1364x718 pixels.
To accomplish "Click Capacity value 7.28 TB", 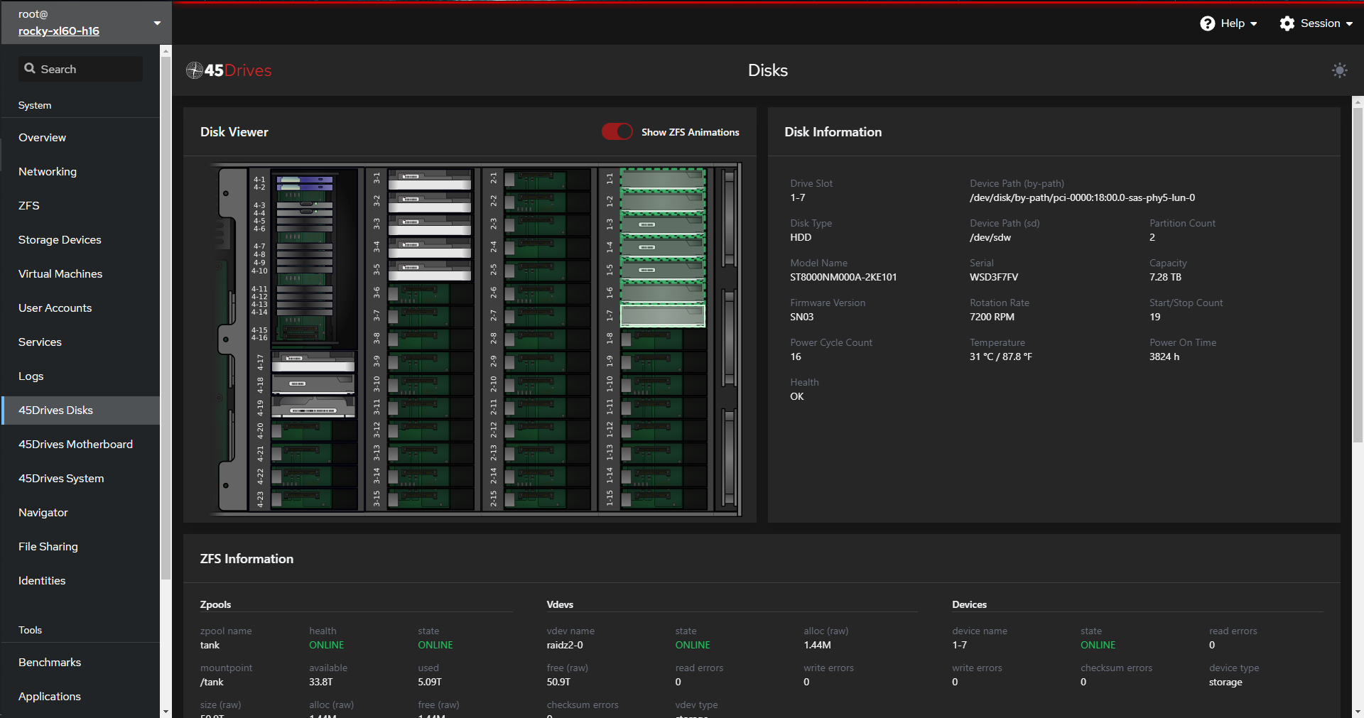I will [x=1165, y=278].
